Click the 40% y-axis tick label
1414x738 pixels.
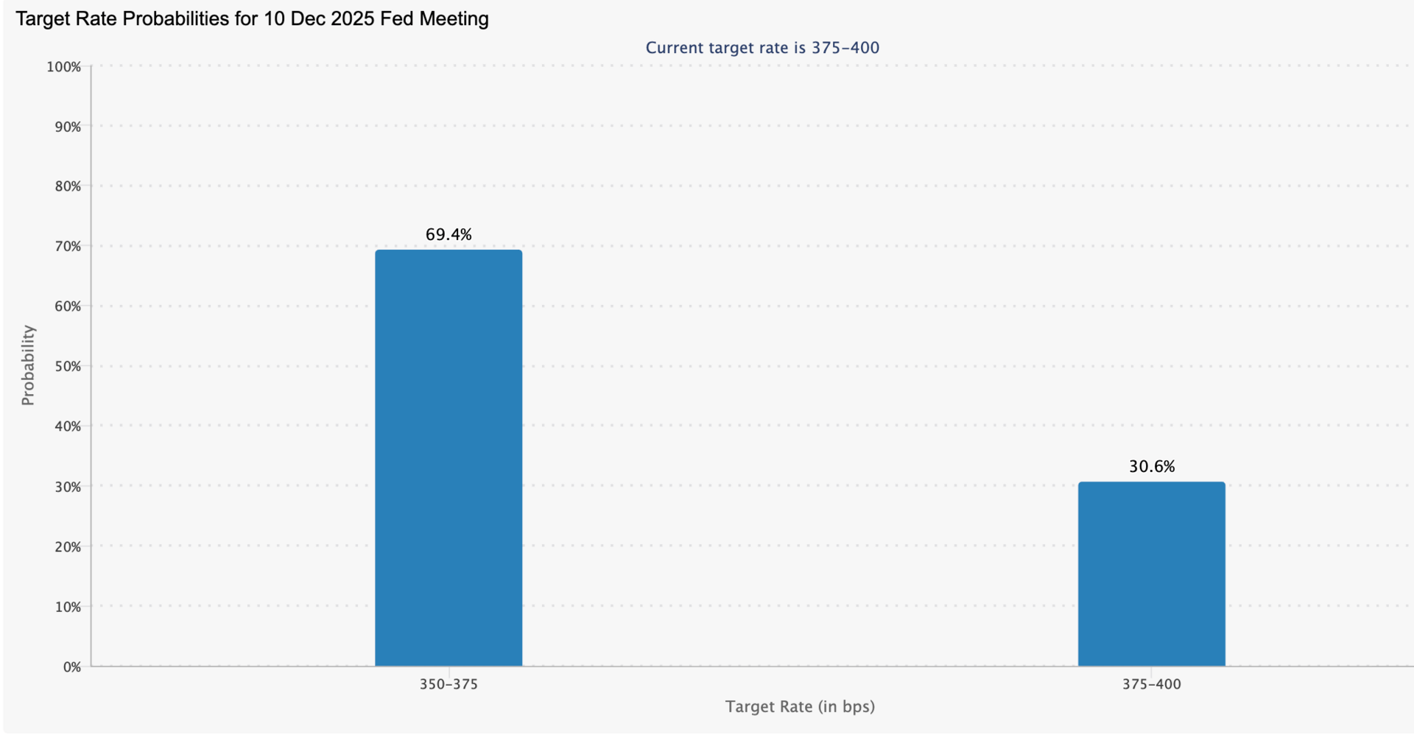coord(67,426)
